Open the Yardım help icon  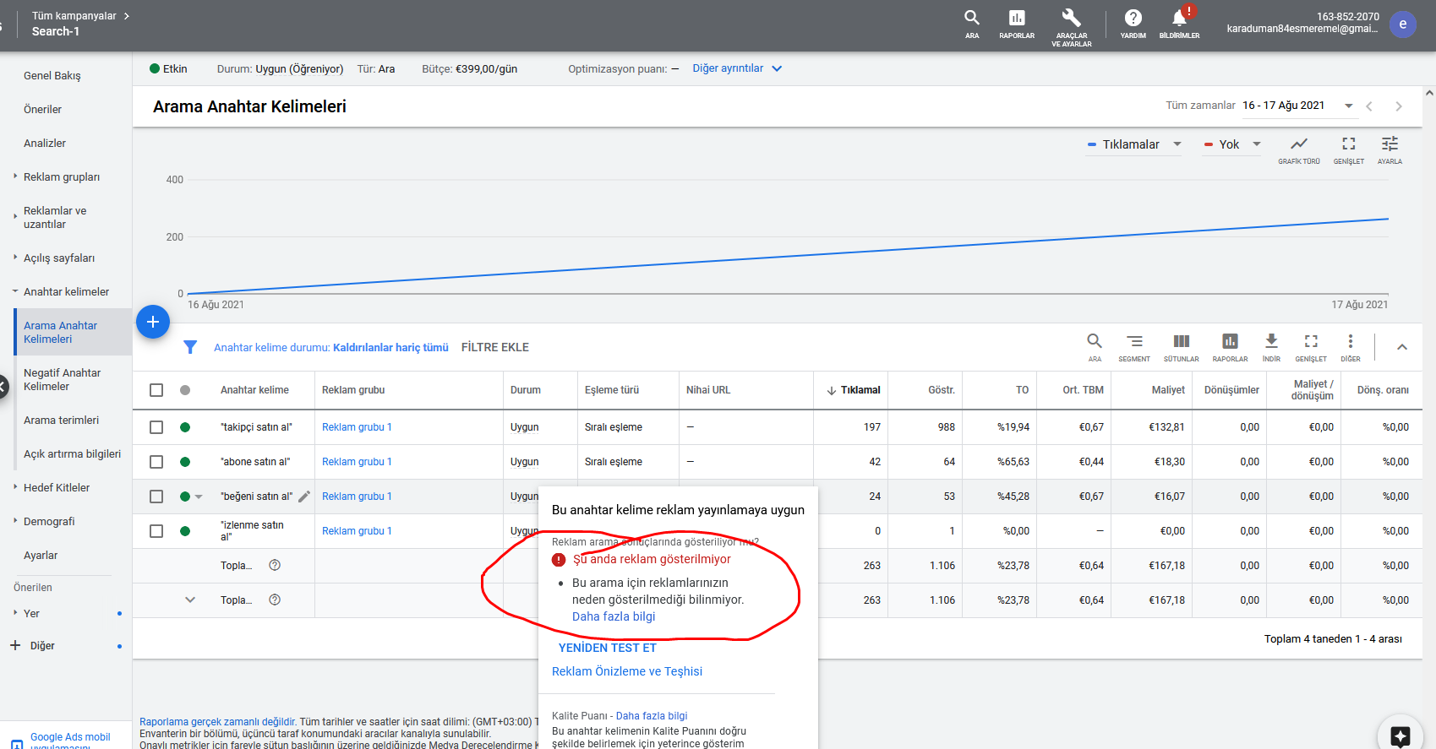click(x=1133, y=23)
